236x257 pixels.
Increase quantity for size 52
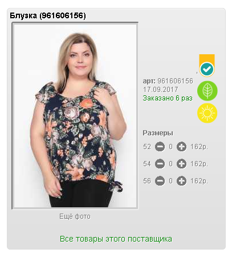[x=181, y=147]
